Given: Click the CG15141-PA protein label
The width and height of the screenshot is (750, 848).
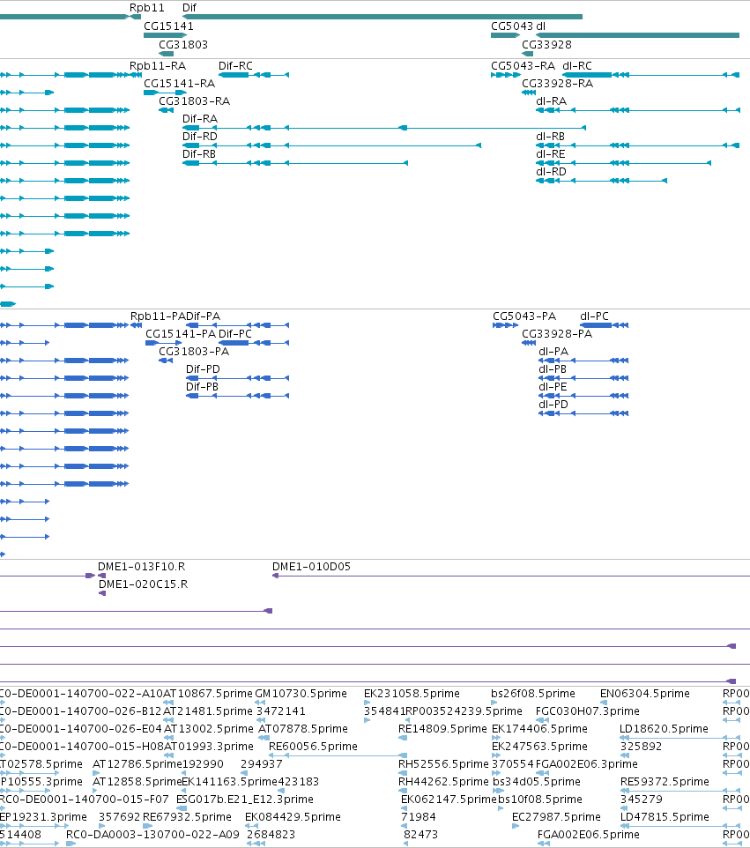Looking at the screenshot, I should (x=181, y=334).
